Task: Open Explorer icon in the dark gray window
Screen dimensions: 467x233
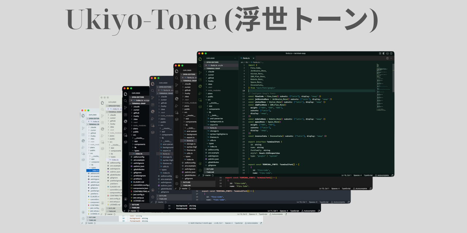Action: click(152, 83)
